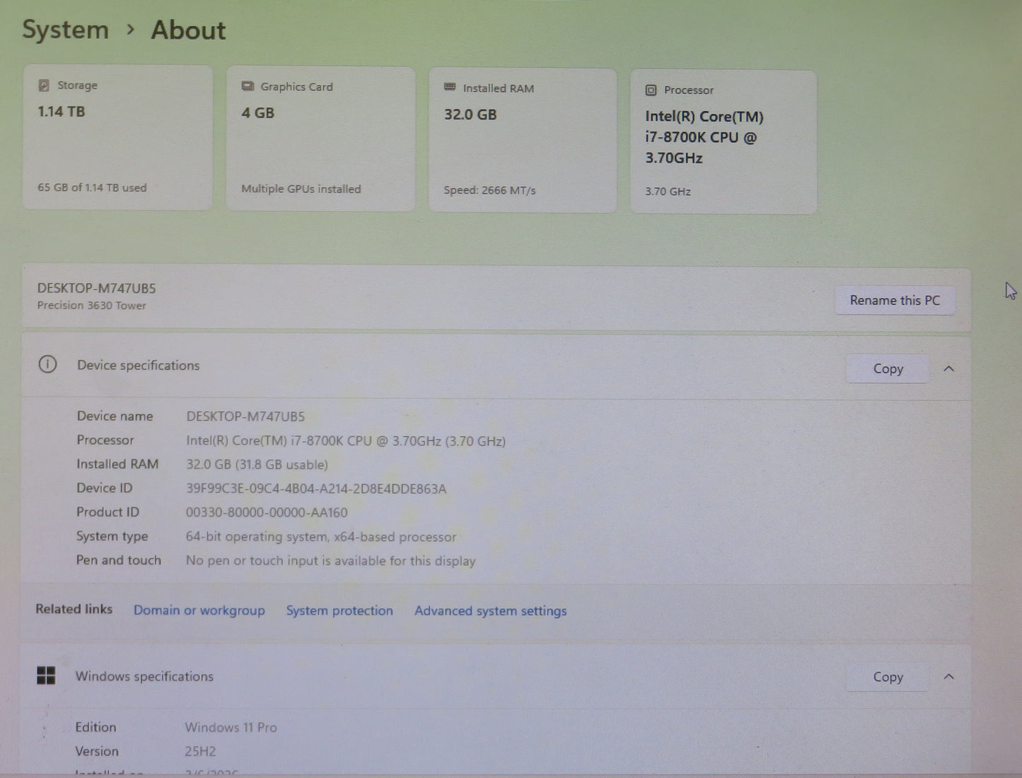
Task: Collapse the Device specifications section
Action: point(948,368)
